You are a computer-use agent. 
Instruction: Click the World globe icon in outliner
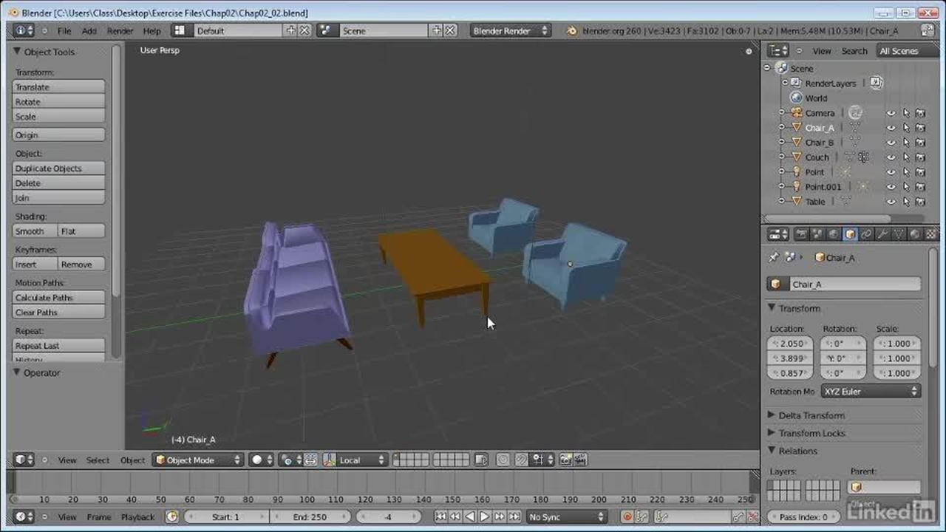point(796,98)
